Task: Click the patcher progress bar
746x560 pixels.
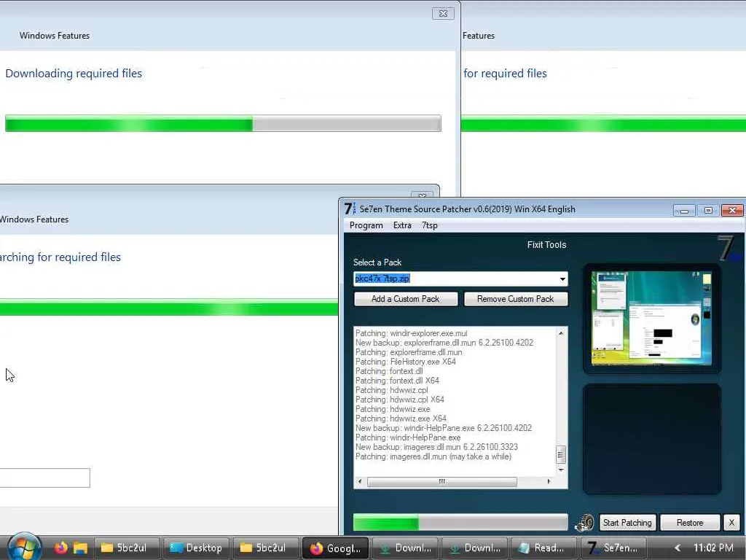Action: click(460, 522)
